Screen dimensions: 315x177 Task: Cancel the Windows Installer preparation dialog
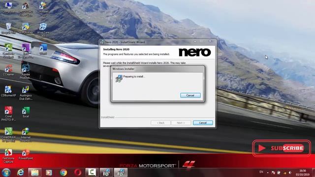190,95
